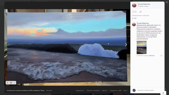Click the bookmark icon on the photo
Image resolution: width=169 pixels, height=95 pixels.
pos(7,83)
